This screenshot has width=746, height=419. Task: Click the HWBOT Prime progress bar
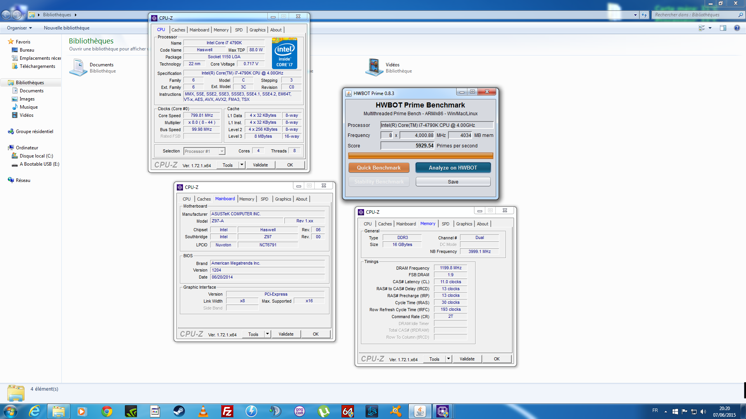click(420, 156)
